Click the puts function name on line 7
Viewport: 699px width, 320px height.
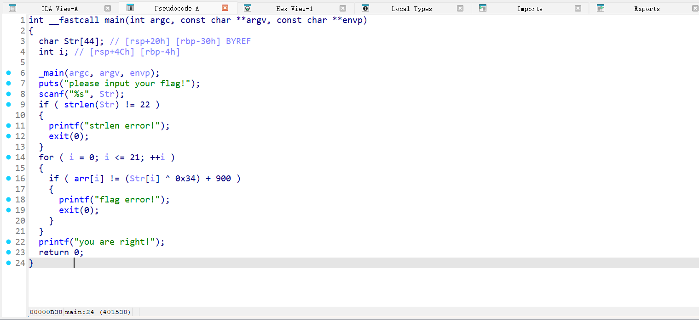coord(48,84)
